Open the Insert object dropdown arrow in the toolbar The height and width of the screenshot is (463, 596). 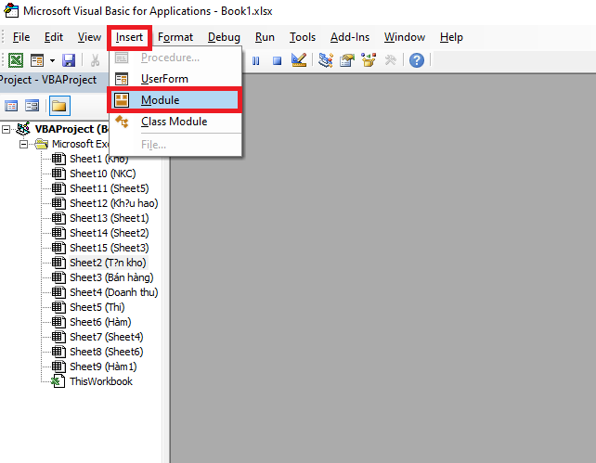52,60
